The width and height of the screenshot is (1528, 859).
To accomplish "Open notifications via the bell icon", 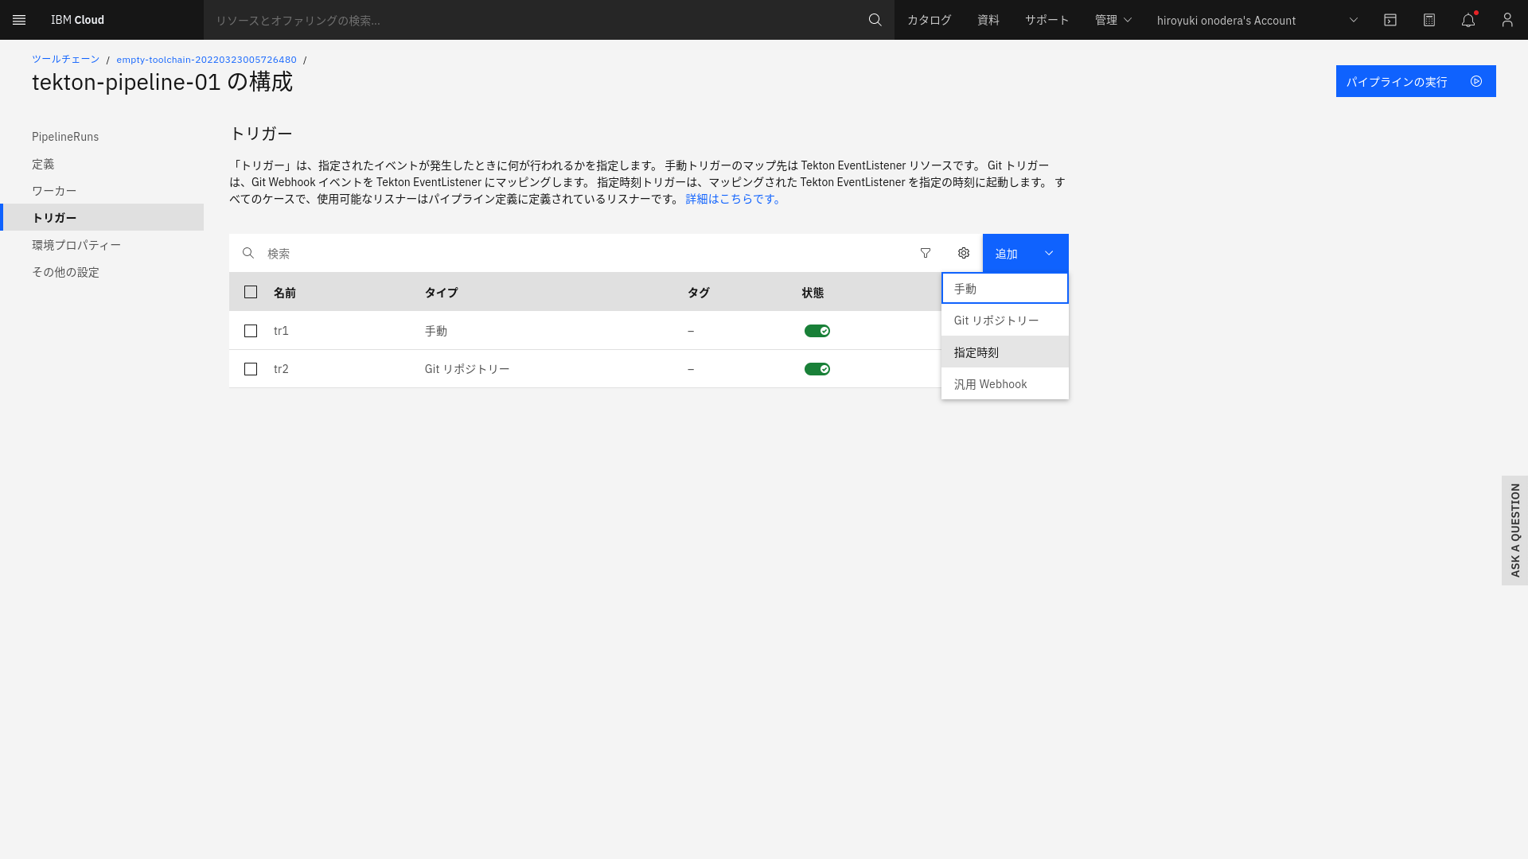I will pos(1468,20).
